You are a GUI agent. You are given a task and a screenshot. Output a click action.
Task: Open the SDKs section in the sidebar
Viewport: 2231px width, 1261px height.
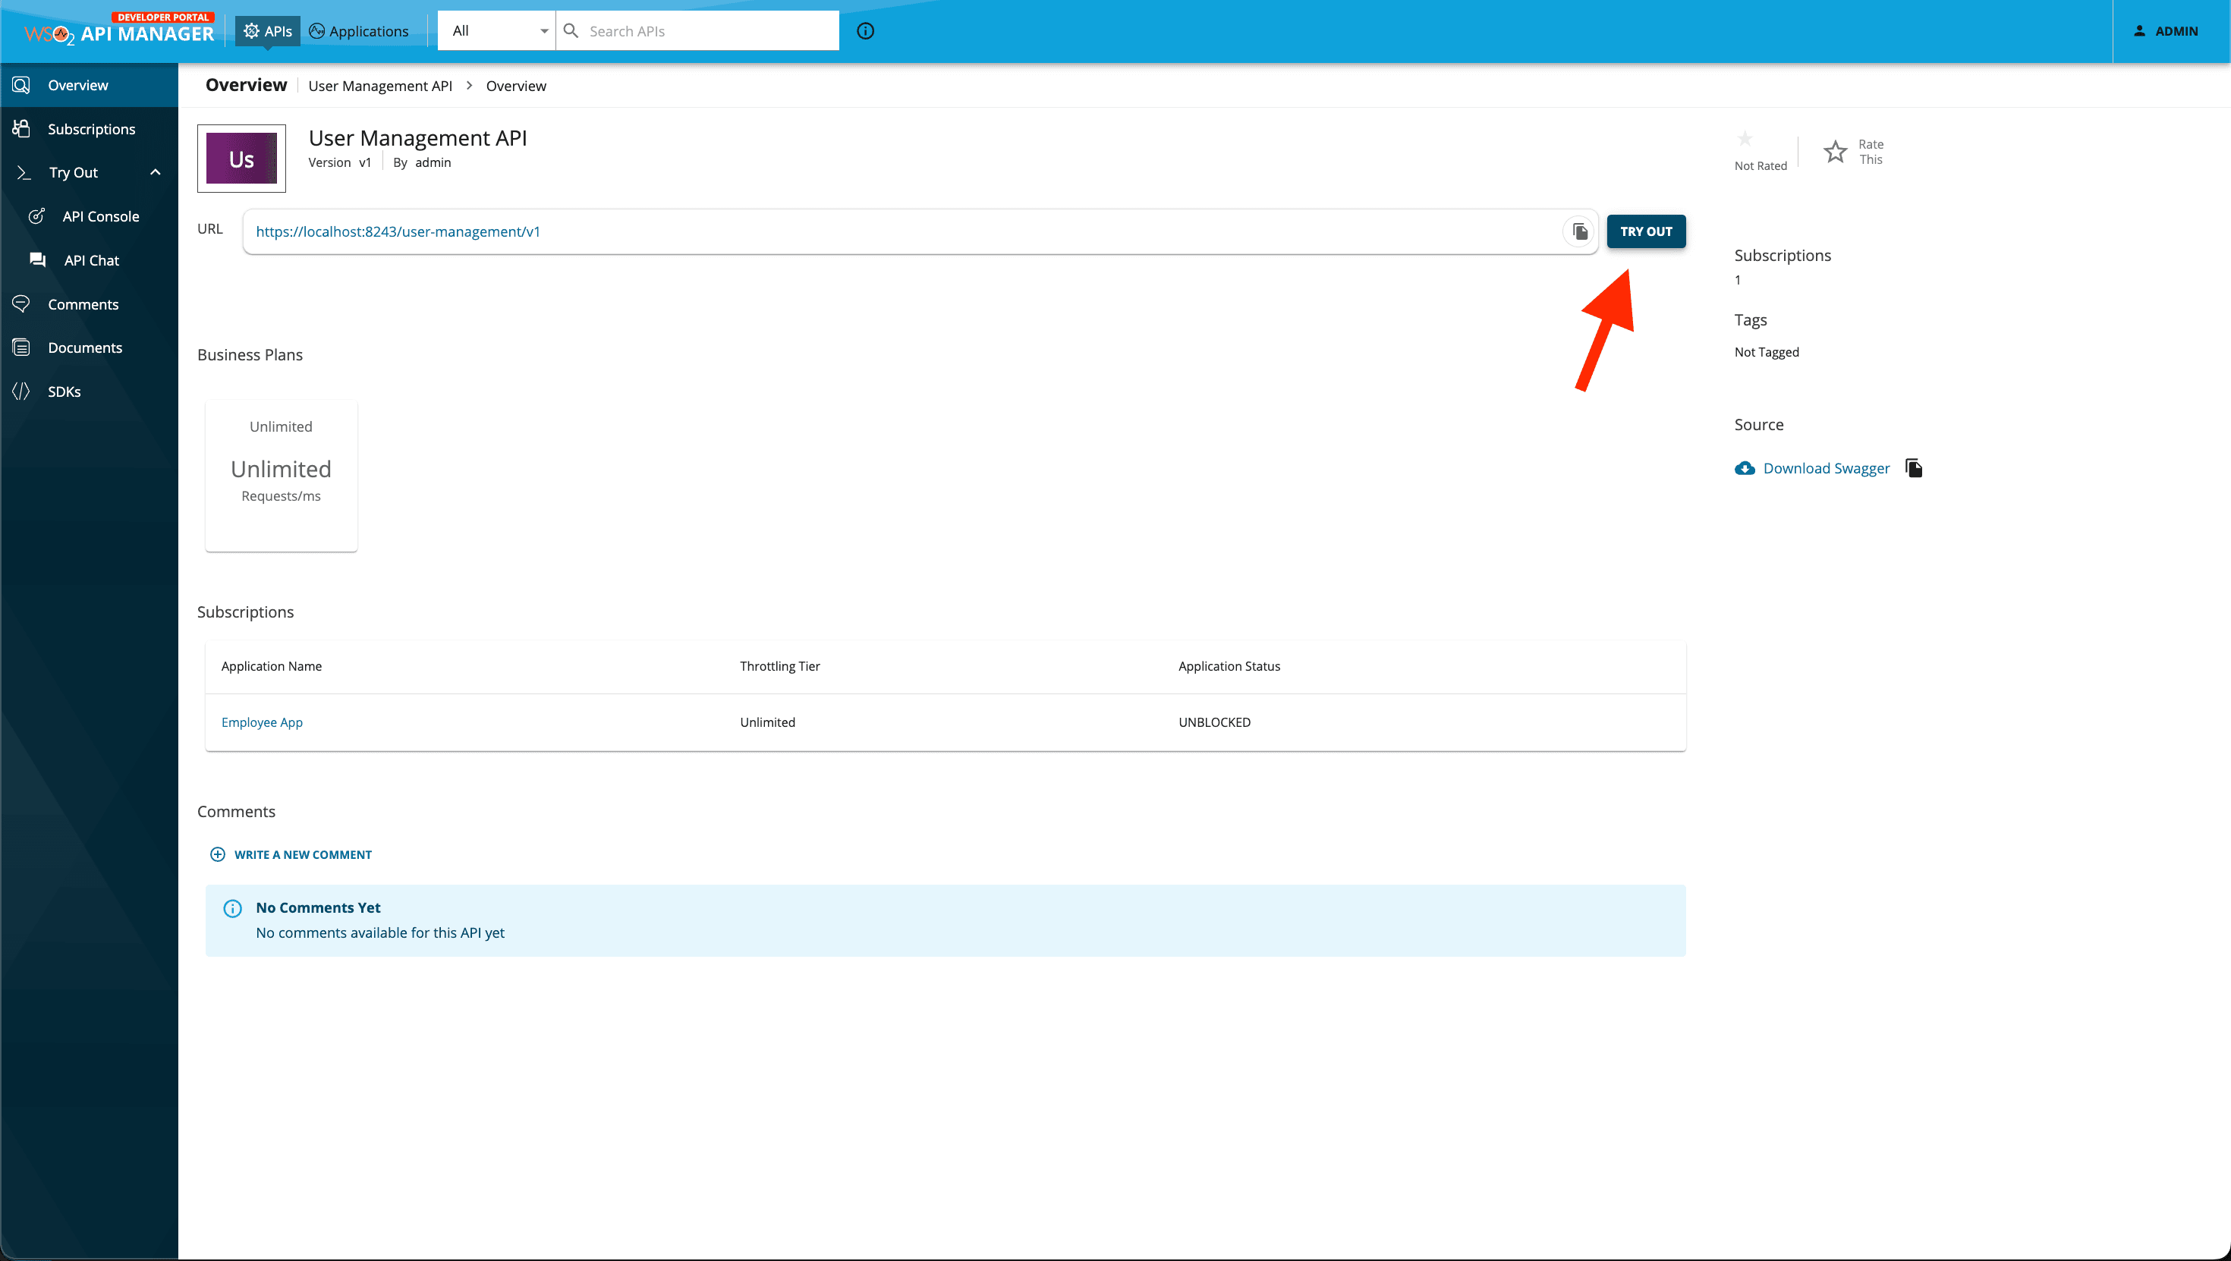pyautogui.click(x=64, y=391)
